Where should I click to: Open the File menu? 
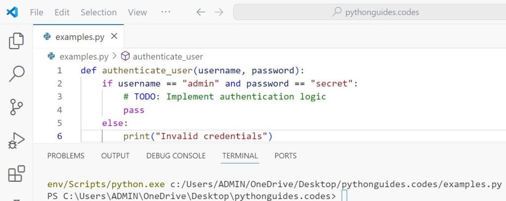pyautogui.click(x=37, y=12)
